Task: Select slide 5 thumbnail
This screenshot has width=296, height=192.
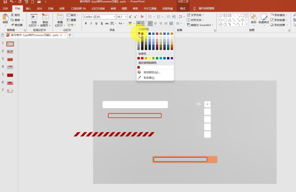Action: point(10,75)
